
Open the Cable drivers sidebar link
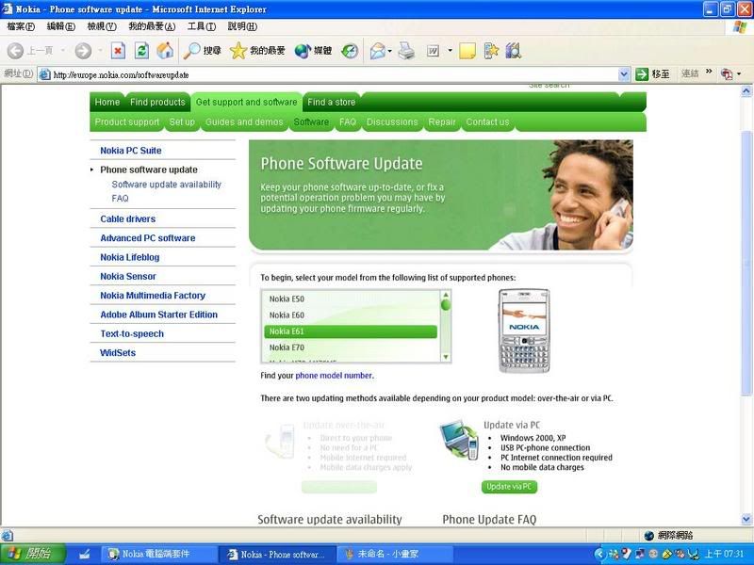point(128,218)
